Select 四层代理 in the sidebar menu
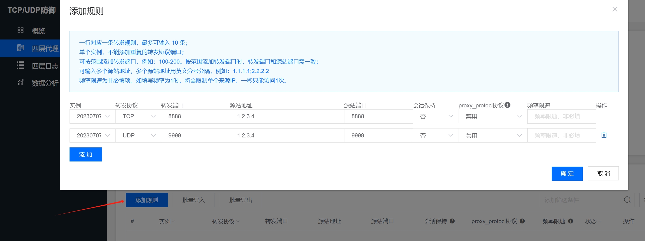Viewport: 645px width, 241px height. (45, 48)
